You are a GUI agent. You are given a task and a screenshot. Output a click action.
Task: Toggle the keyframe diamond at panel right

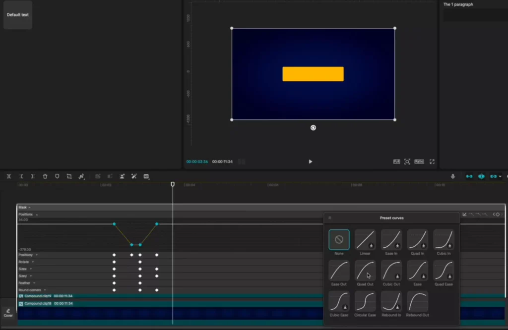click(x=498, y=215)
